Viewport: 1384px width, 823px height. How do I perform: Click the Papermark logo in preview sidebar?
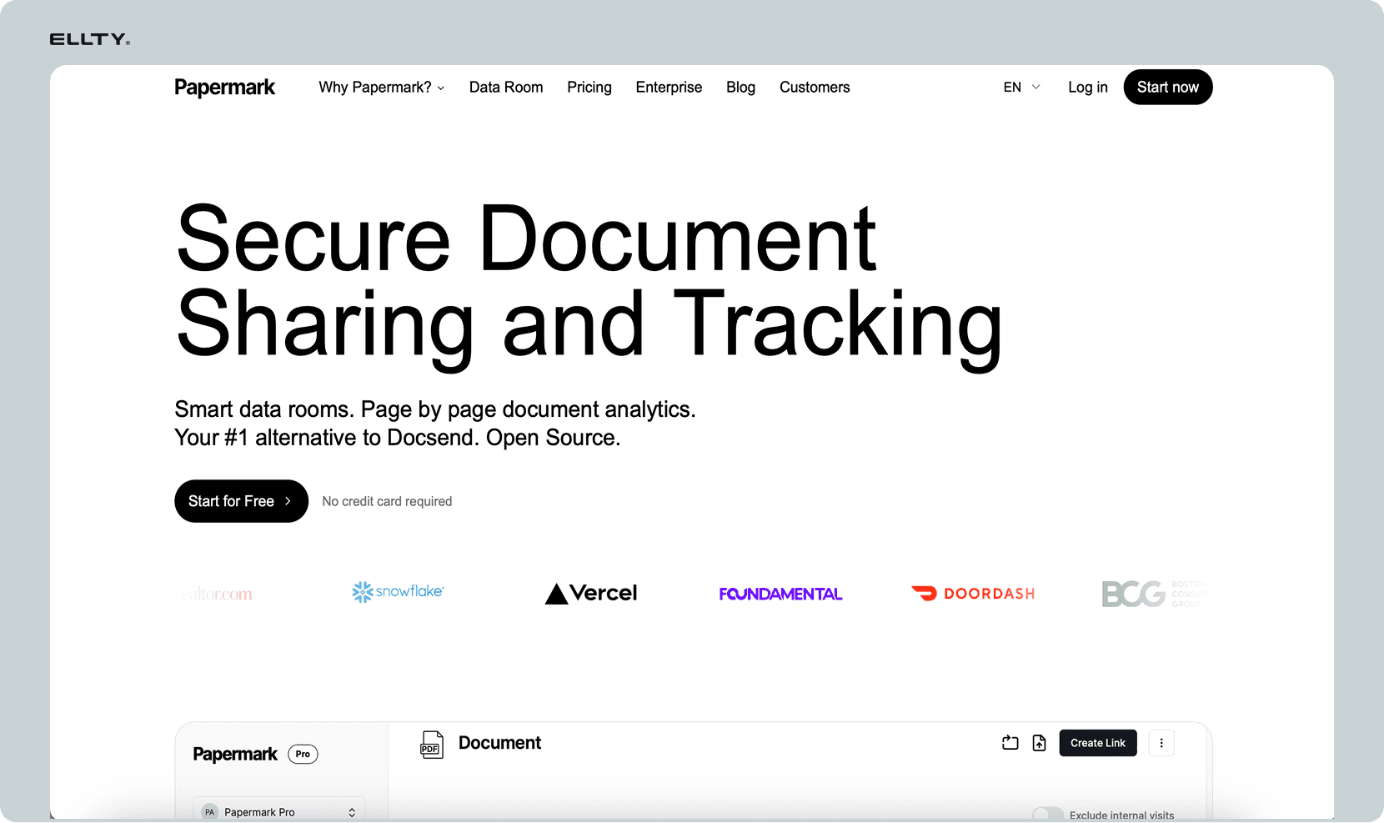click(235, 755)
